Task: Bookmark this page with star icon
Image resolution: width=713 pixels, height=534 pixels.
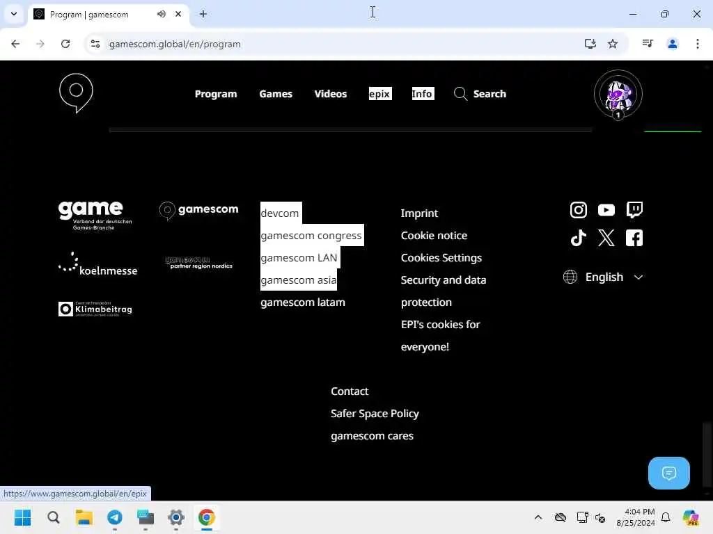Action: 613,44
